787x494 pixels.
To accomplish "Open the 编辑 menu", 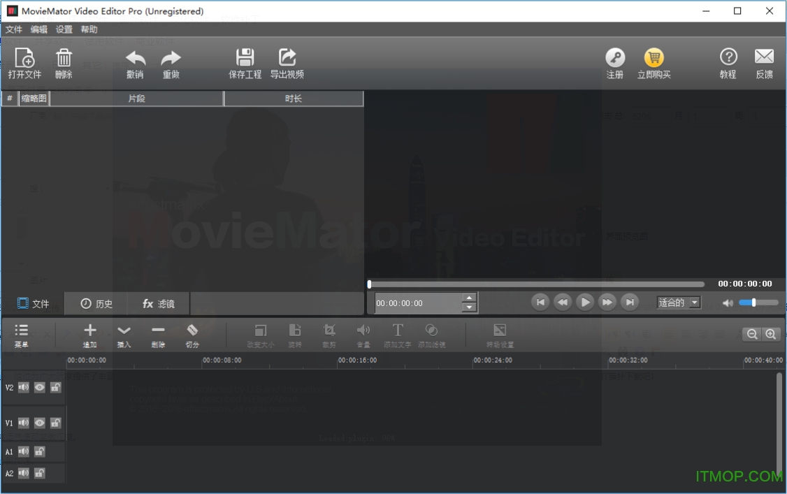I will point(38,29).
